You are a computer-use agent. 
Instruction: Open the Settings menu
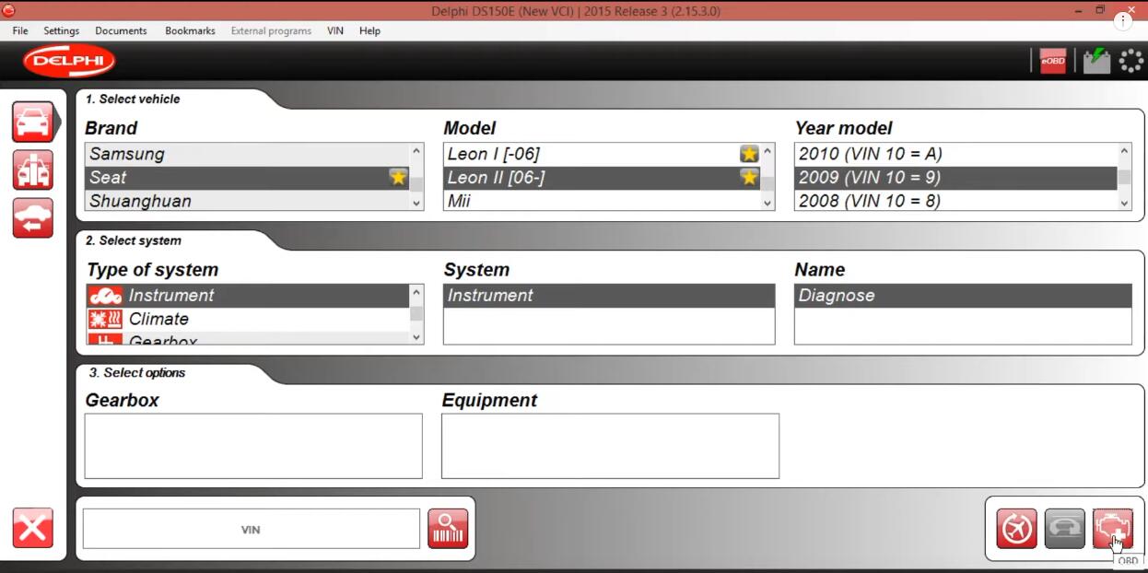pyautogui.click(x=62, y=30)
